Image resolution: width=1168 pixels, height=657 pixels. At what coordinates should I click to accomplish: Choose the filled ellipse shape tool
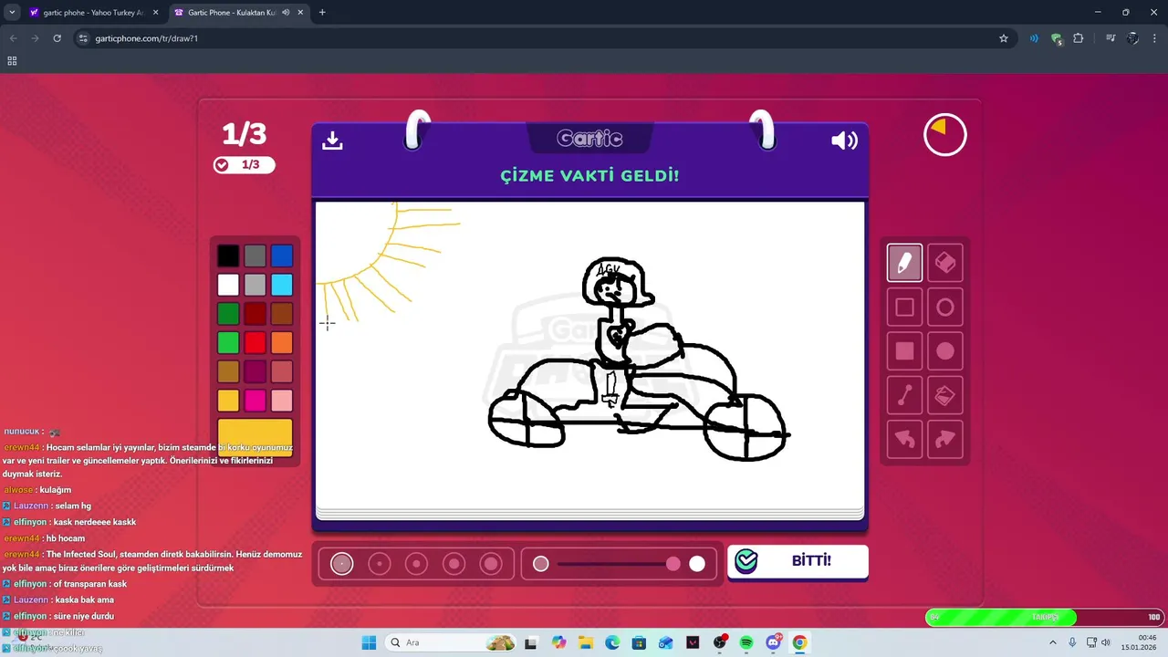click(945, 351)
